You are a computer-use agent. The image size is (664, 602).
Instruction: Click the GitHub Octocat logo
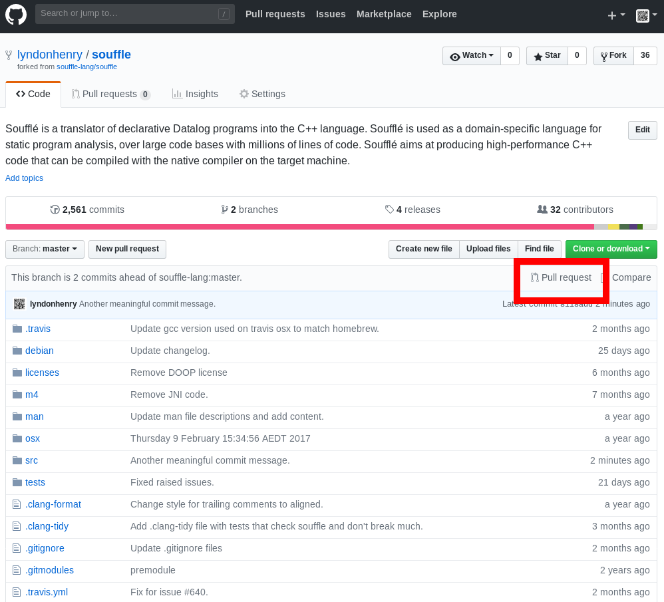click(16, 14)
